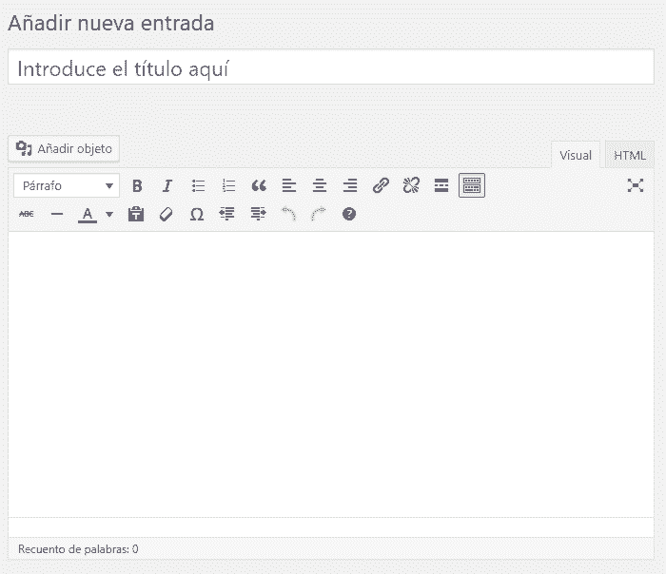Click inside the post content editor area

[x=331, y=374]
